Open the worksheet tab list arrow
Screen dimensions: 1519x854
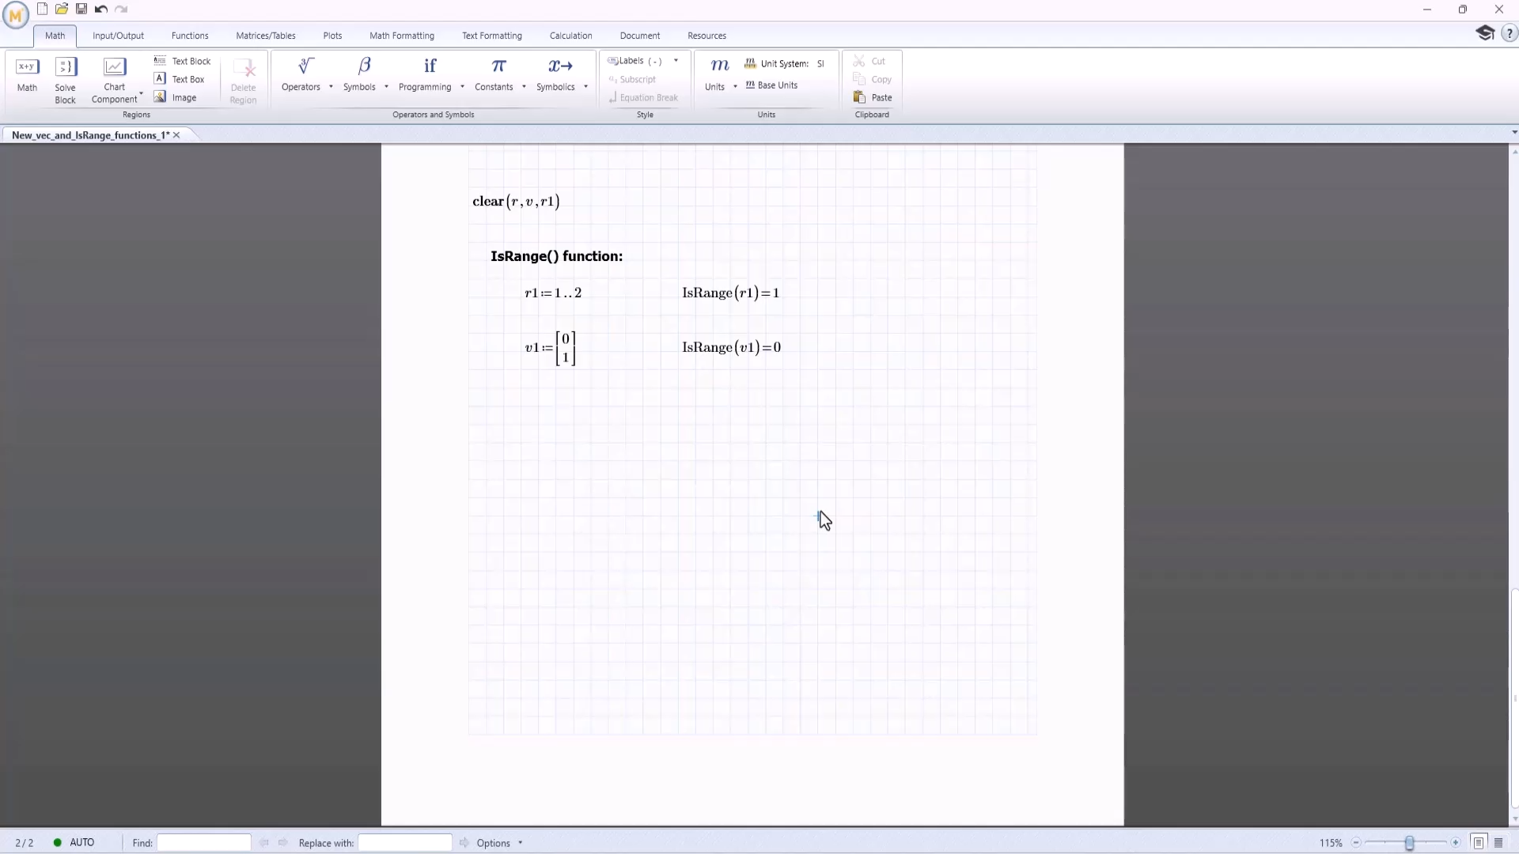1514,133
